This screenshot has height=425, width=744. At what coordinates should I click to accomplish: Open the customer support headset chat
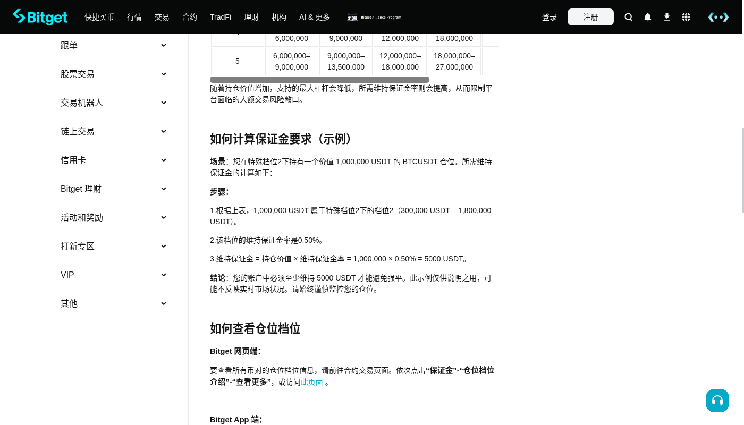[x=717, y=401]
